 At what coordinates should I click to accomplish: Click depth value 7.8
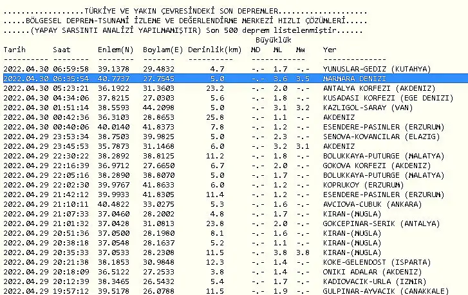click(218, 127)
